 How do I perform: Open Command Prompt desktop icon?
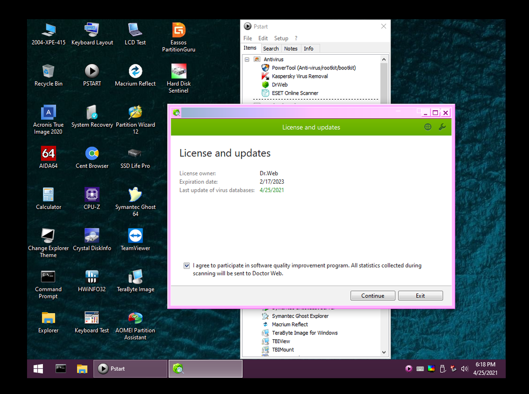click(48, 284)
